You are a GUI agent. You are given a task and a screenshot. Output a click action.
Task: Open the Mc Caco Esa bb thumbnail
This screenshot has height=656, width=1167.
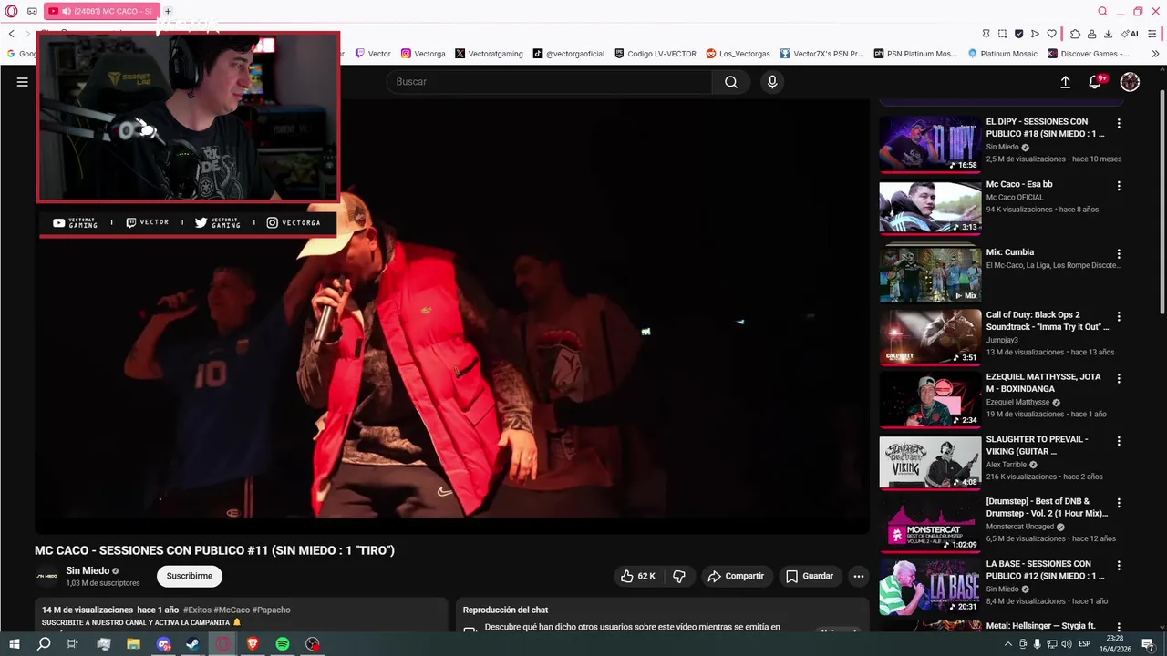point(930,207)
